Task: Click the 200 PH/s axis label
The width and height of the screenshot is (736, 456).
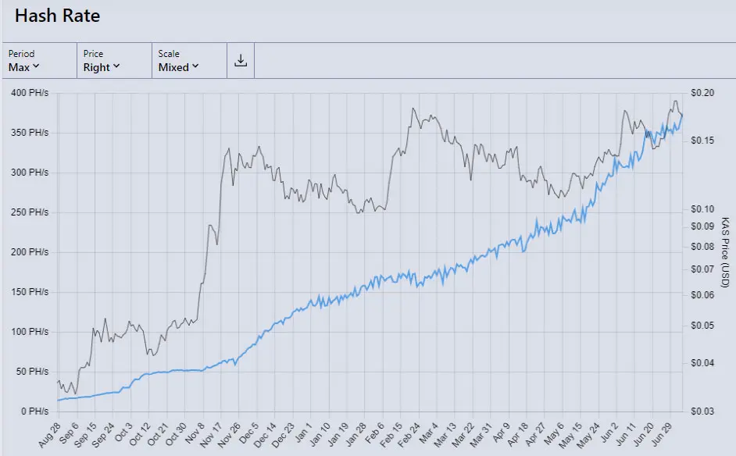Action: coord(30,252)
